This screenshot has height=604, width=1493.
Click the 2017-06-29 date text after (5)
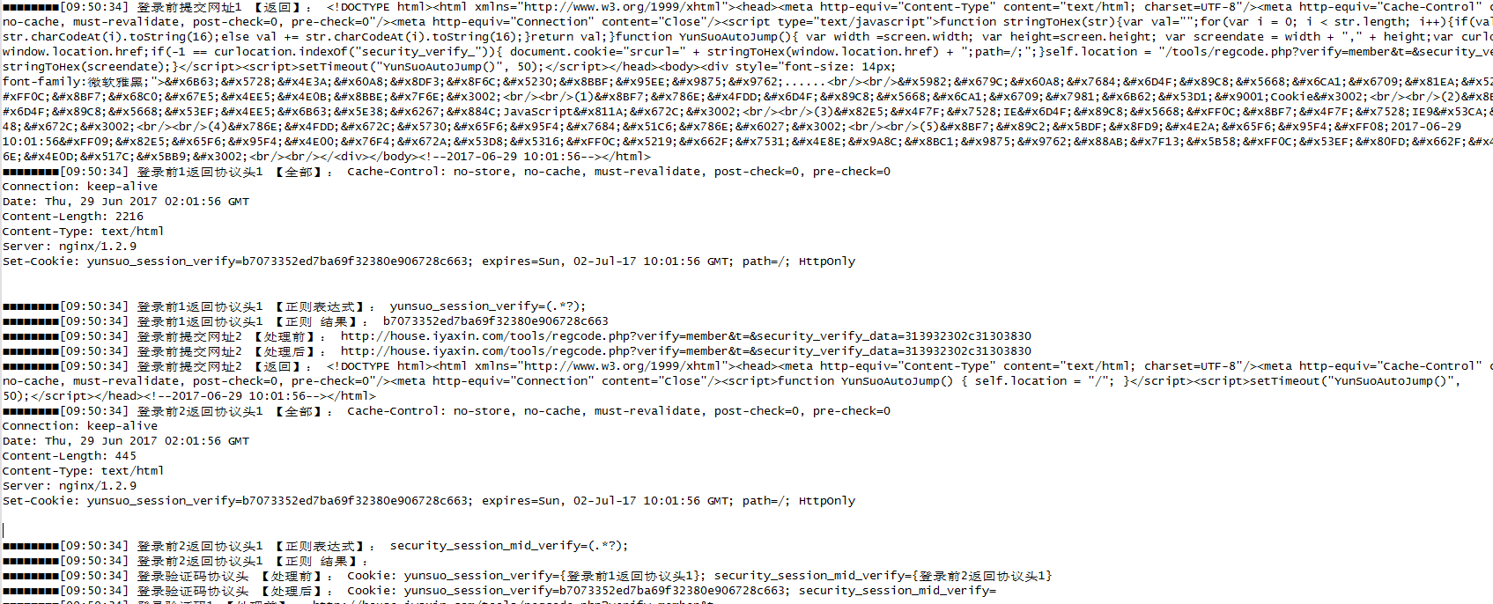1426,127
